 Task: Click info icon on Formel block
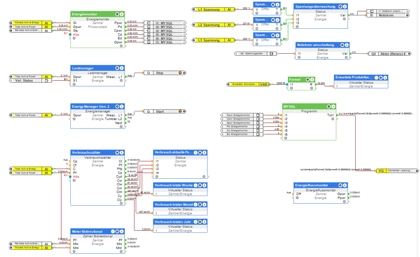[x=313, y=79]
